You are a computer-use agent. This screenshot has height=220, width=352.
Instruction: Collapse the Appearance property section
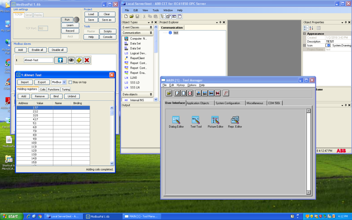point(305,34)
